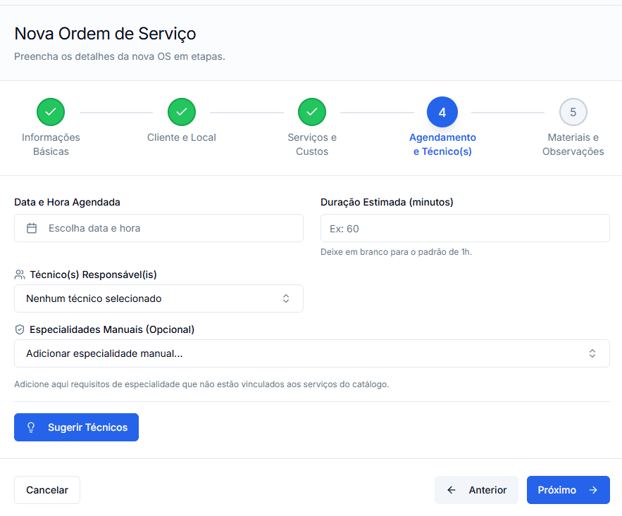622x516 pixels.
Task: Click the green checkmark for Cliente e Local
Action: (182, 112)
